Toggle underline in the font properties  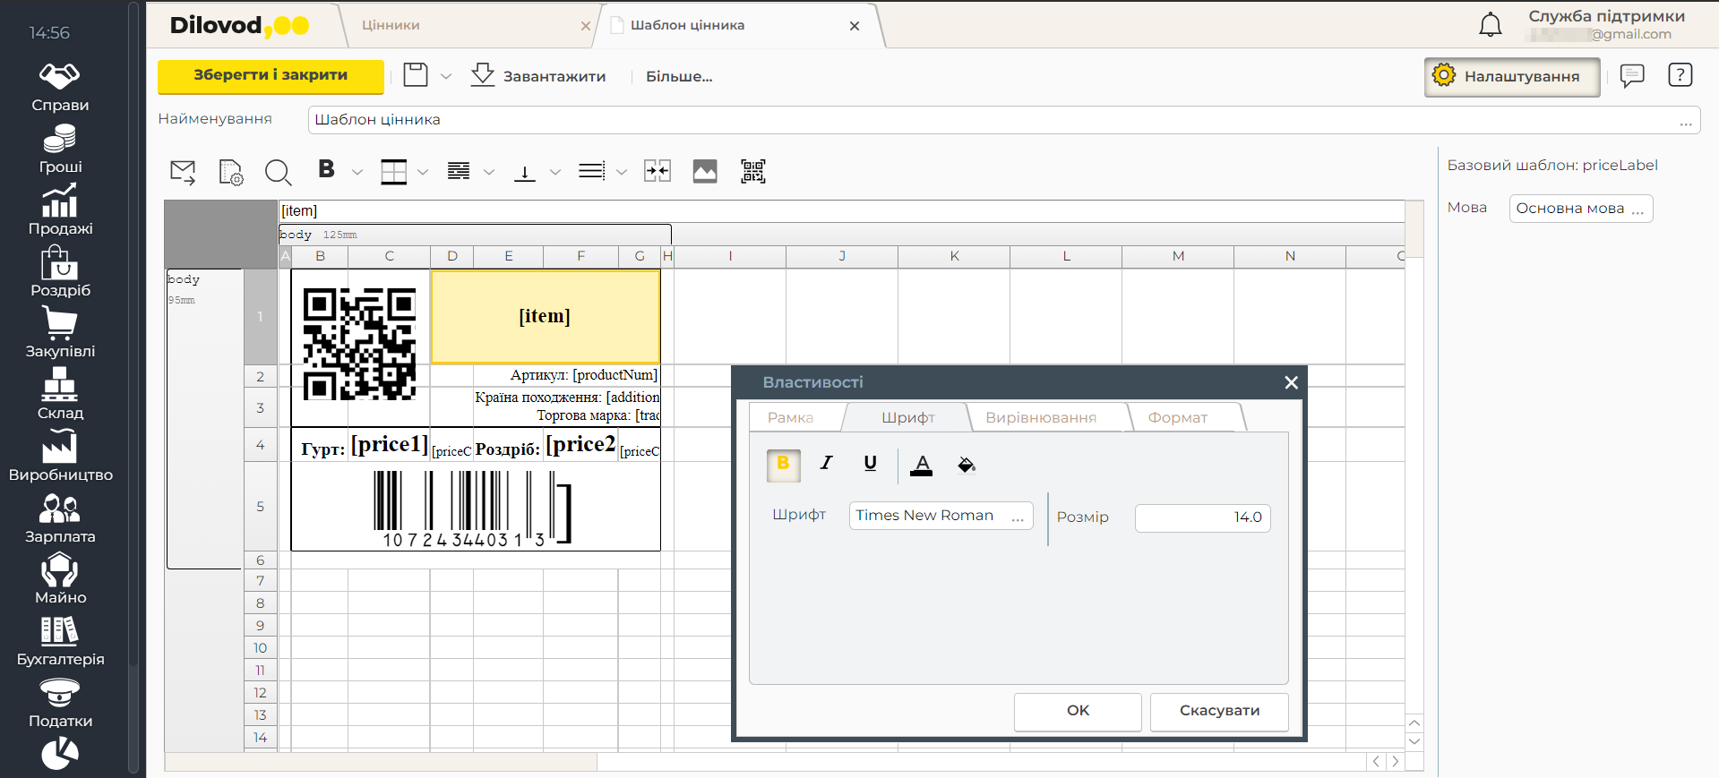pos(870,464)
